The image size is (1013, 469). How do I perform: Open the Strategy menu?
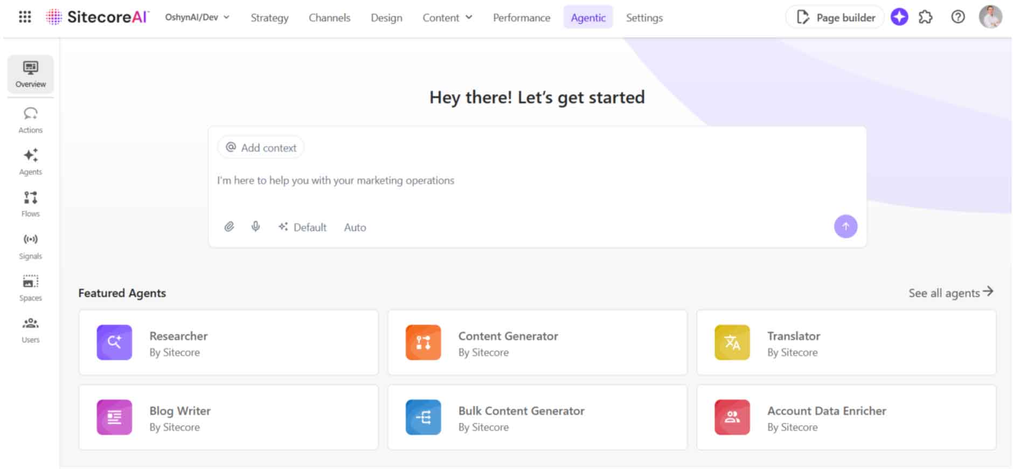point(269,18)
